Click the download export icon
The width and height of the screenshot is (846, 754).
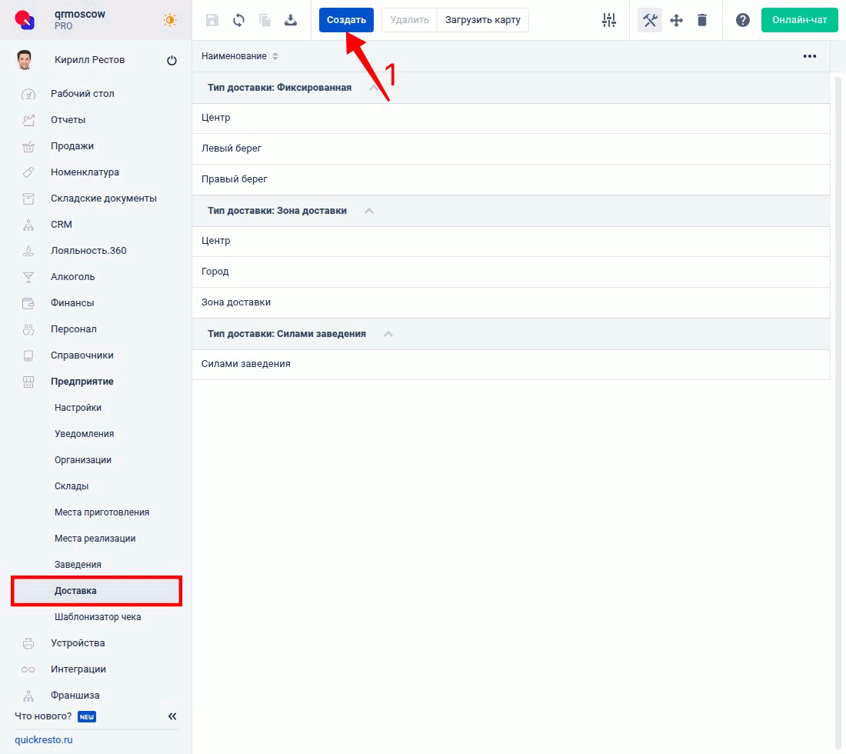point(291,20)
